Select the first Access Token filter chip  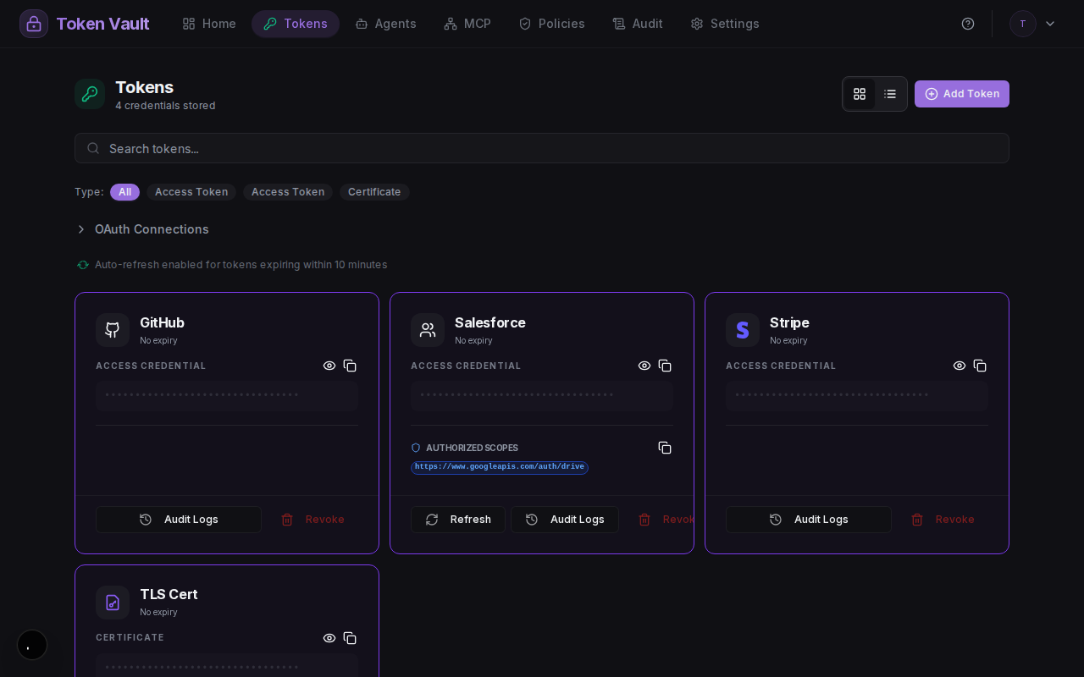(x=191, y=192)
